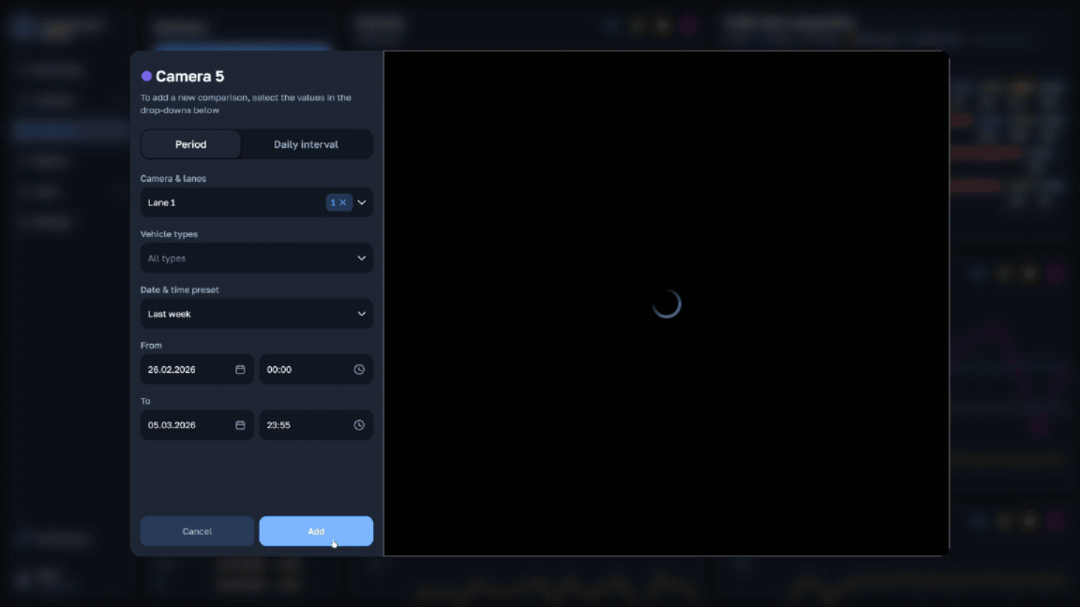The width and height of the screenshot is (1080, 607).
Task: Expand the Camera & lanes dropdown arrow
Action: tap(362, 202)
